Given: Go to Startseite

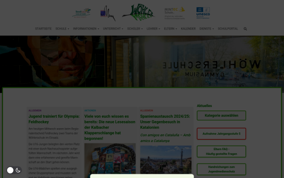Looking at the screenshot, I should click(x=43, y=28).
